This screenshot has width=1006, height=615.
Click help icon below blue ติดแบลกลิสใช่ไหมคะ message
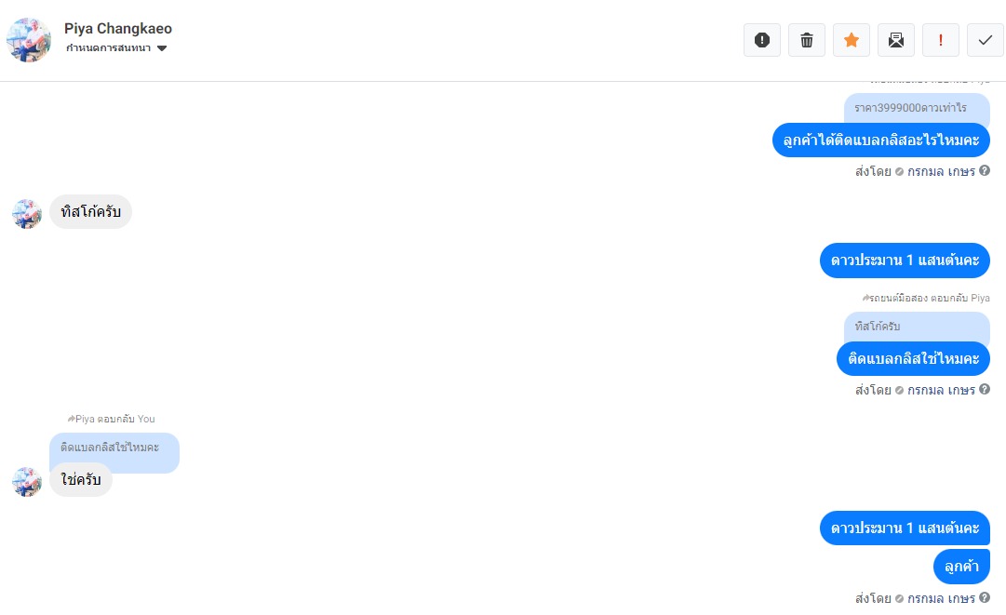pyautogui.click(x=985, y=390)
